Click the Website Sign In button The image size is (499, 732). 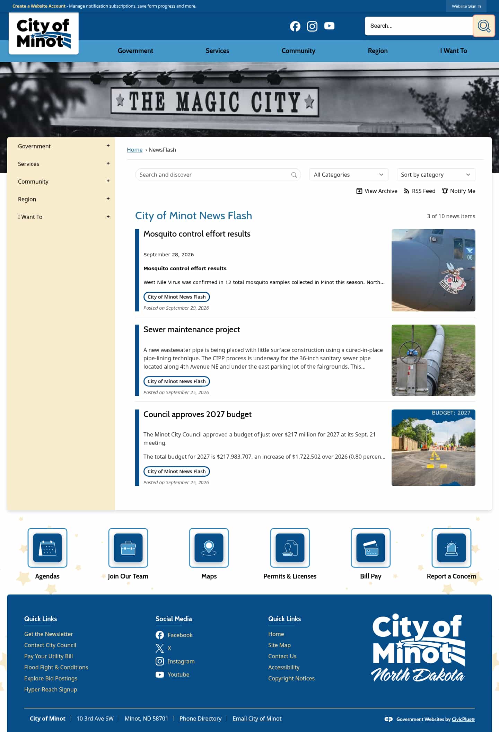coord(466,6)
